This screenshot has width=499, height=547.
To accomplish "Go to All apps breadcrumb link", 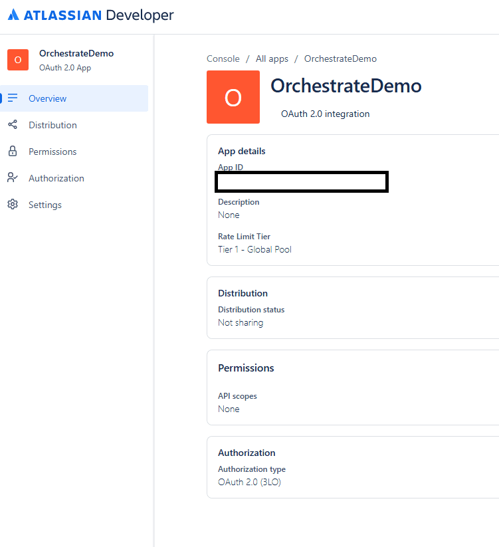I will pyautogui.click(x=272, y=58).
